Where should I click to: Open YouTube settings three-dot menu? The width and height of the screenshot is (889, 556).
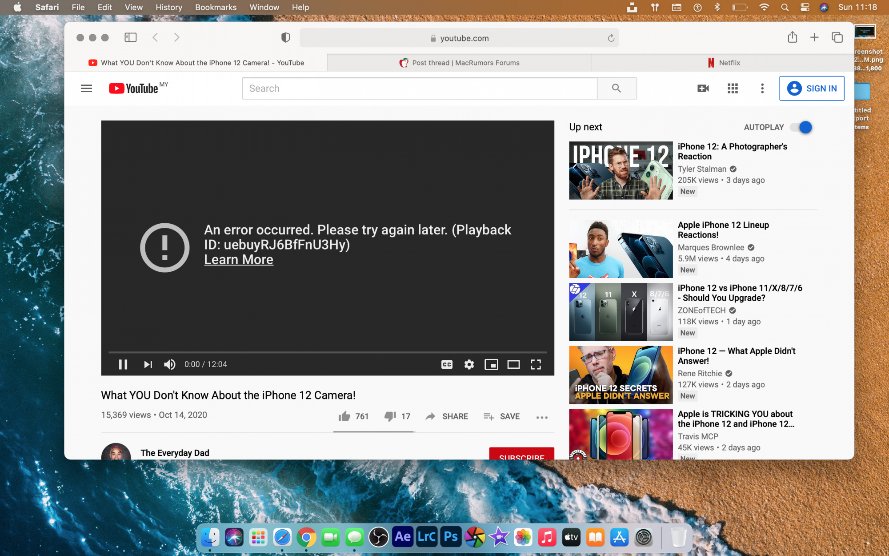point(762,89)
